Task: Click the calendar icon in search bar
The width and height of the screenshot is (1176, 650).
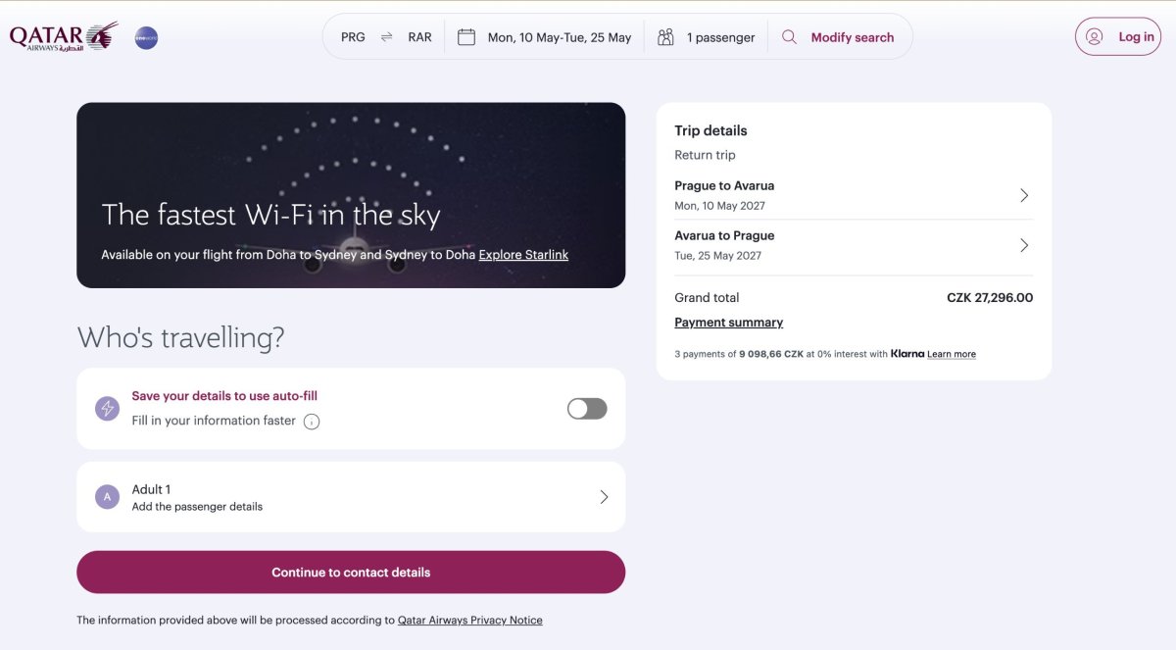Action: click(466, 37)
